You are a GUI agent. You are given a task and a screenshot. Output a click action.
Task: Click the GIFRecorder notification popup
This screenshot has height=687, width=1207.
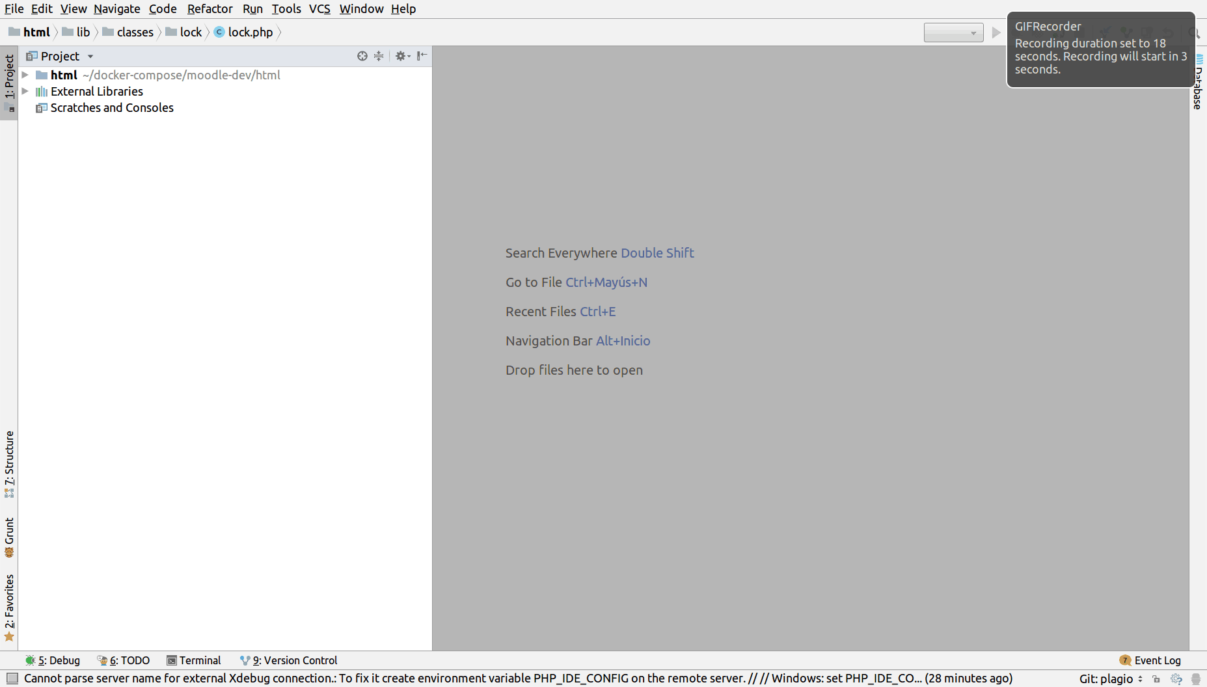(1101, 49)
